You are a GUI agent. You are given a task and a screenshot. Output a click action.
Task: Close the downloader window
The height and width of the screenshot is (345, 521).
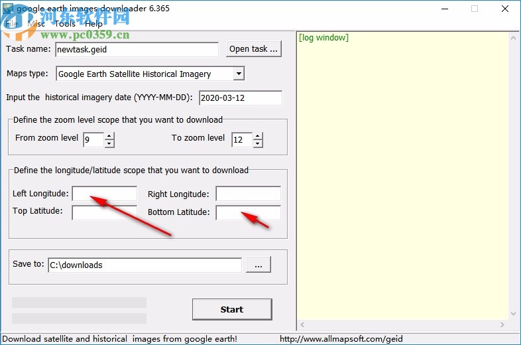504,9
